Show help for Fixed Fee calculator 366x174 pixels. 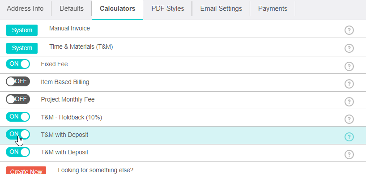(x=349, y=66)
